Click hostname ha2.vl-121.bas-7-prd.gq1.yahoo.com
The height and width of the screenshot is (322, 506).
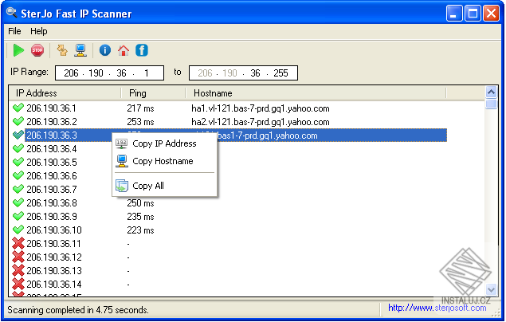click(261, 122)
